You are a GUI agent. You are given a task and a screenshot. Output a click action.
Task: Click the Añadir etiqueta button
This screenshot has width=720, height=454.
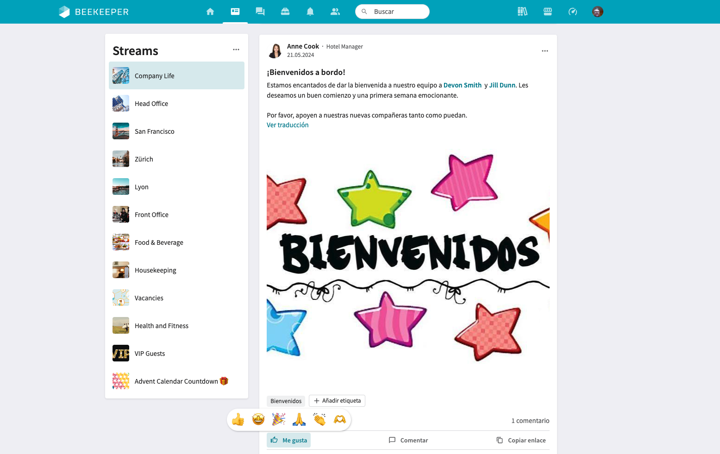point(337,401)
